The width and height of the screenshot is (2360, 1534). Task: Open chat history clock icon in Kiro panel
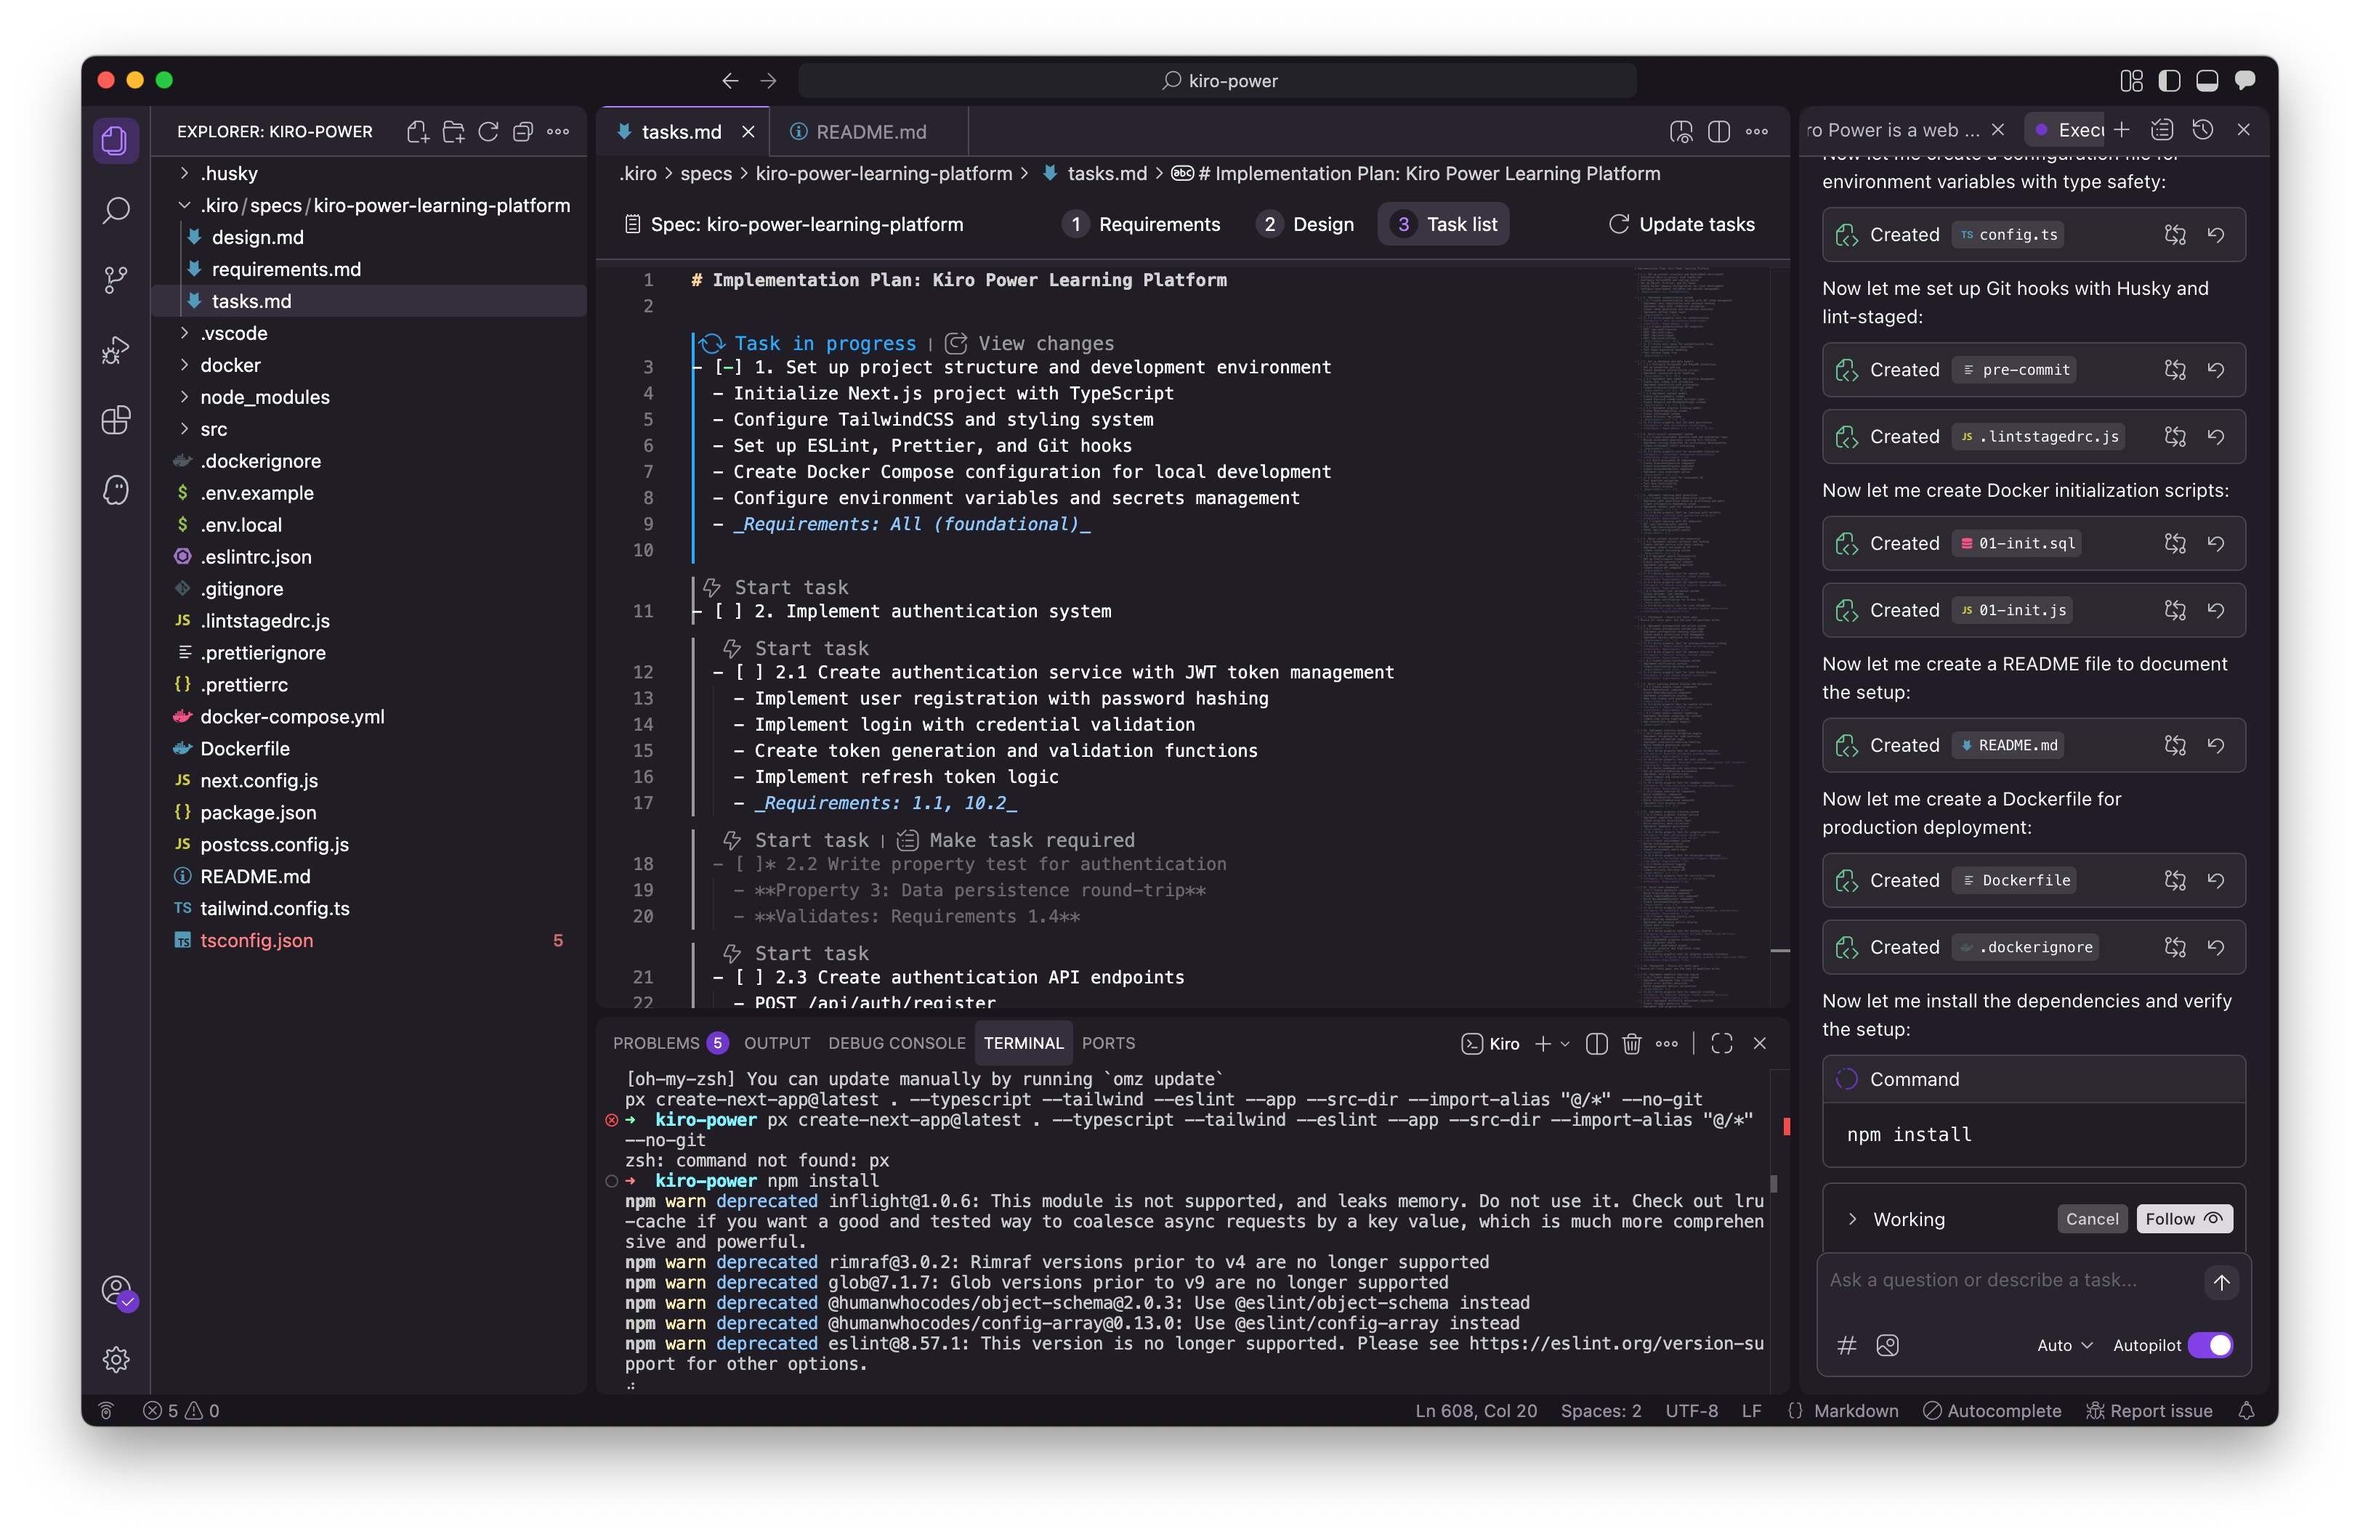(x=2202, y=130)
